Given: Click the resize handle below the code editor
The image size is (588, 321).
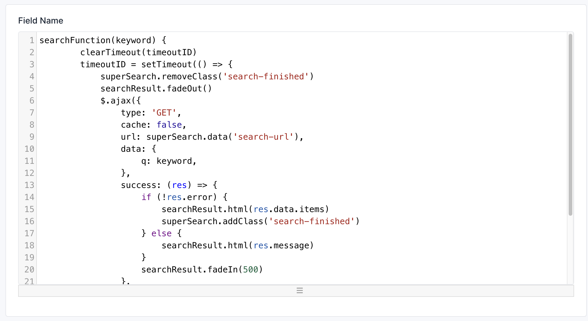Looking at the screenshot, I should pyautogui.click(x=299, y=291).
